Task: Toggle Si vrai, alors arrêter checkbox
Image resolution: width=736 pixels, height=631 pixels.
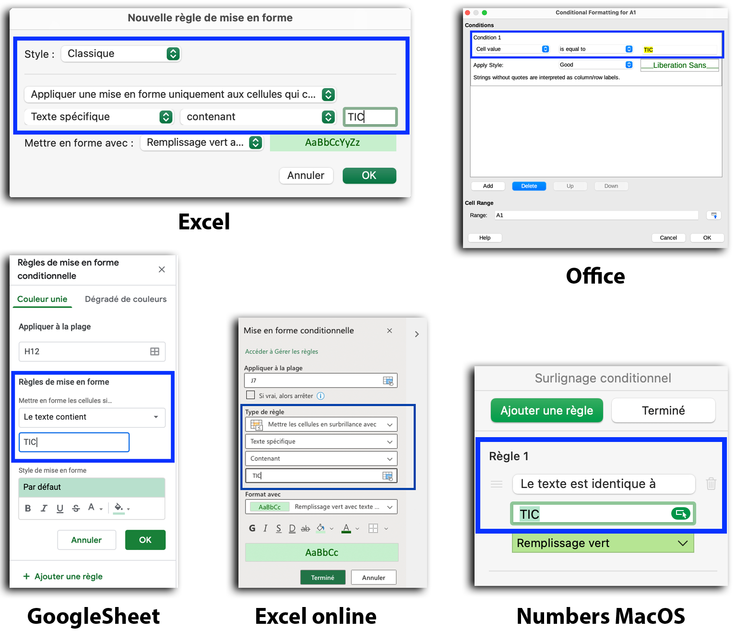Action: 250,395
